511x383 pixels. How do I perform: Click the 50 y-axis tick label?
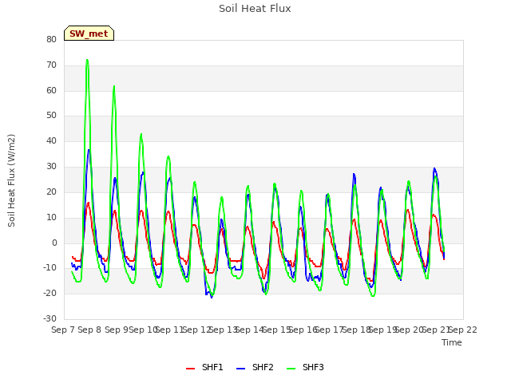pos(51,116)
